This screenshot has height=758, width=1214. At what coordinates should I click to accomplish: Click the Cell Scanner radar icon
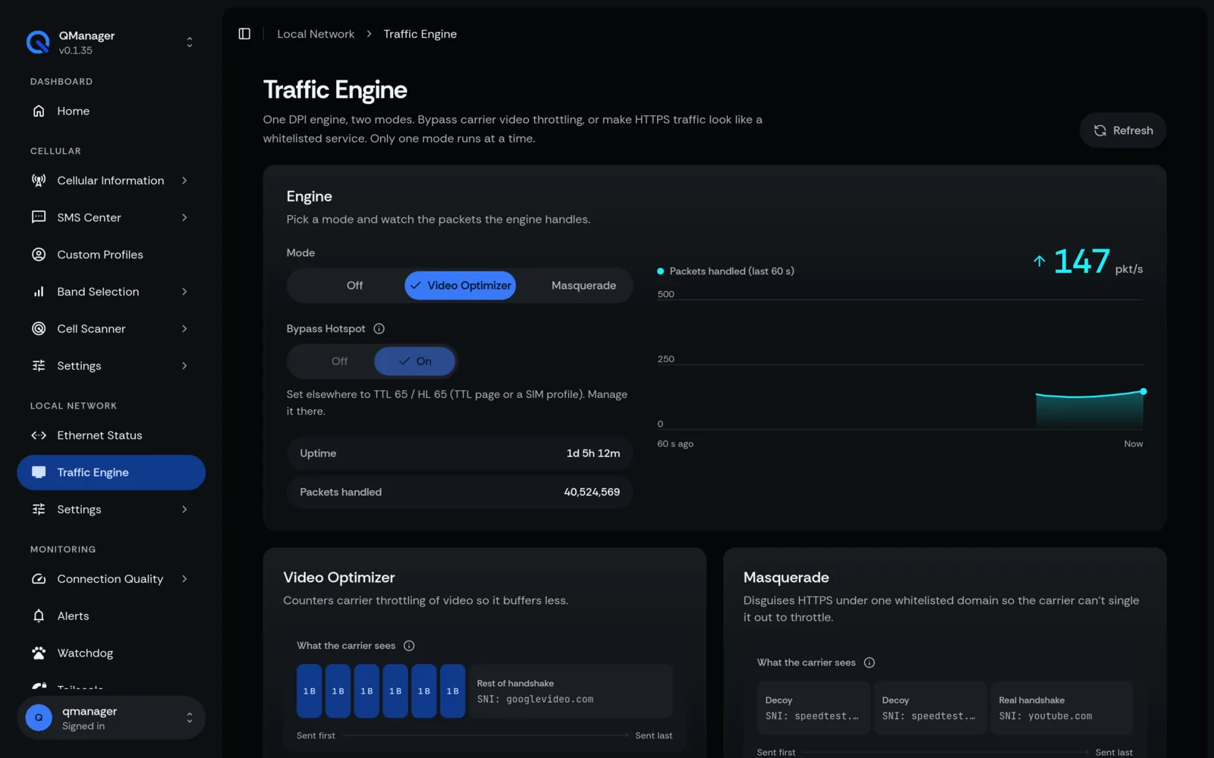(x=39, y=329)
